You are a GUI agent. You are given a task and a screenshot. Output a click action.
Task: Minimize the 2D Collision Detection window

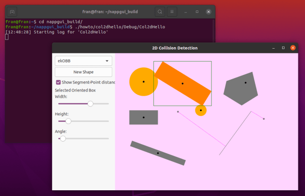(274, 48)
